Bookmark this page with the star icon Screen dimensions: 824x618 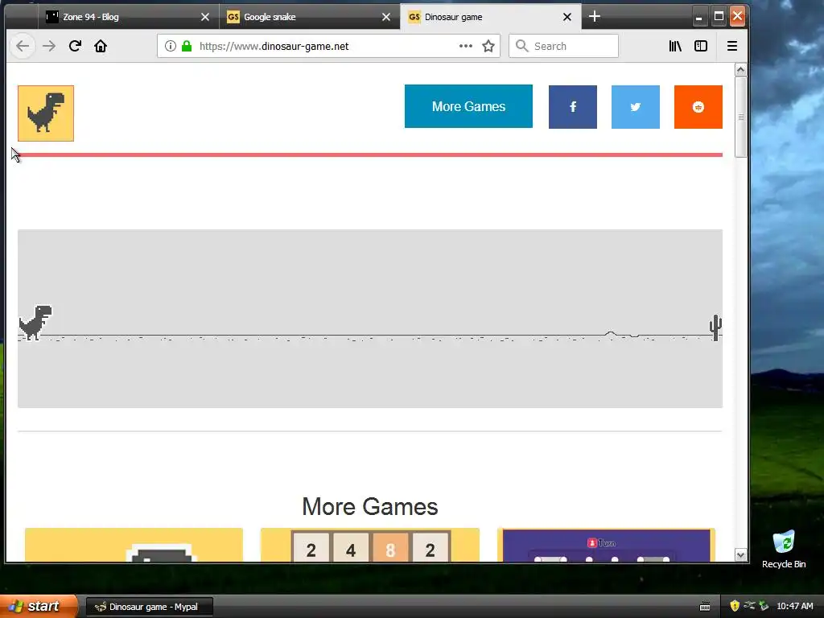[x=488, y=46]
